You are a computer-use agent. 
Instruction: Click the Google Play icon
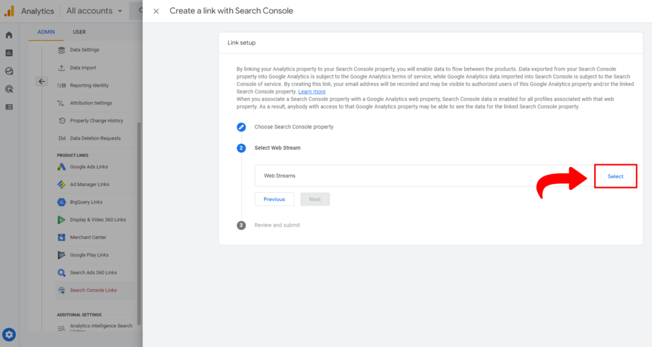point(62,255)
